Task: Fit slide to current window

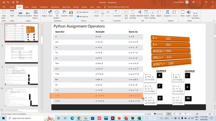Action: pyautogui.click(x=214, y=114)
